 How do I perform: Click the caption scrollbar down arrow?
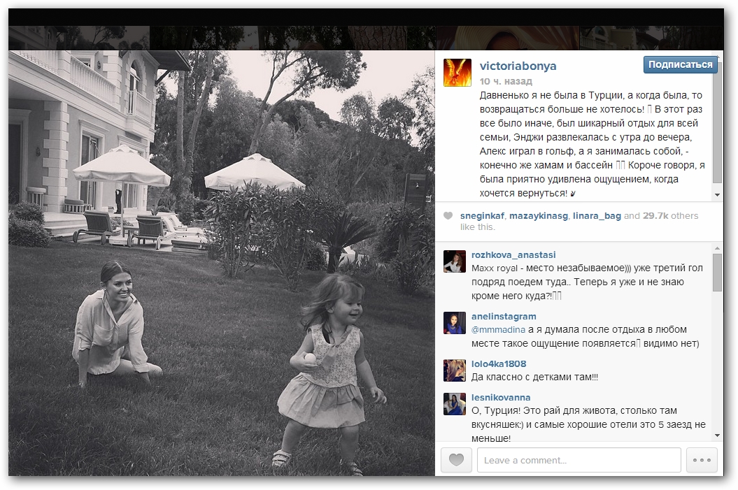(x=717, y=195)
